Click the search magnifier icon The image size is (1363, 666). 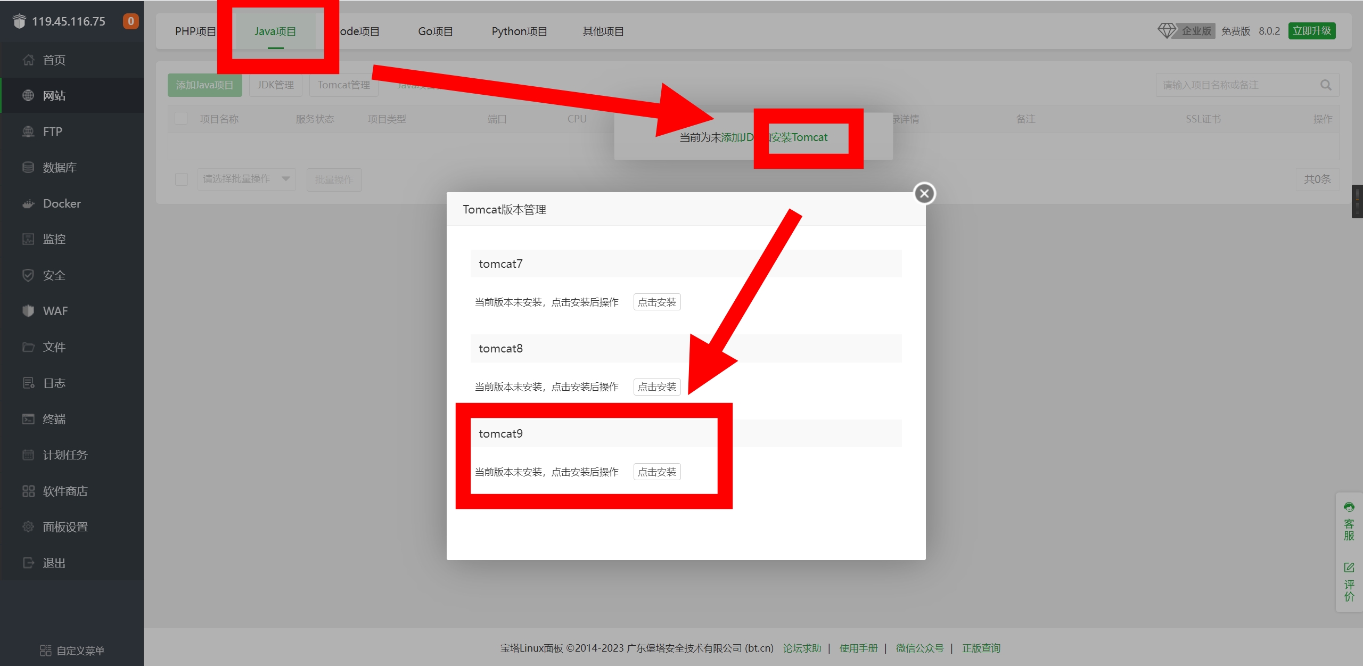click(1326, 85)
